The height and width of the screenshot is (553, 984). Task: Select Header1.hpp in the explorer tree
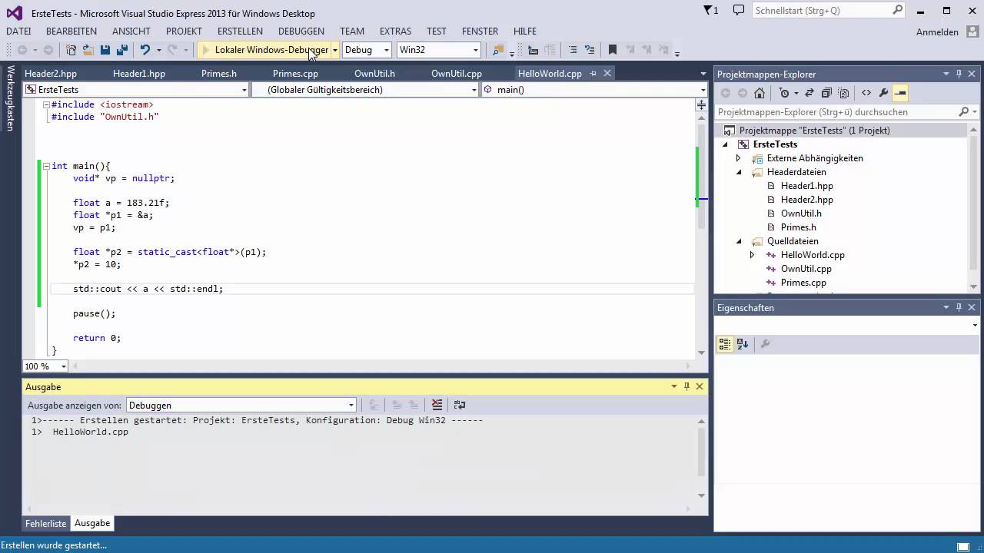tap(806, 186)
